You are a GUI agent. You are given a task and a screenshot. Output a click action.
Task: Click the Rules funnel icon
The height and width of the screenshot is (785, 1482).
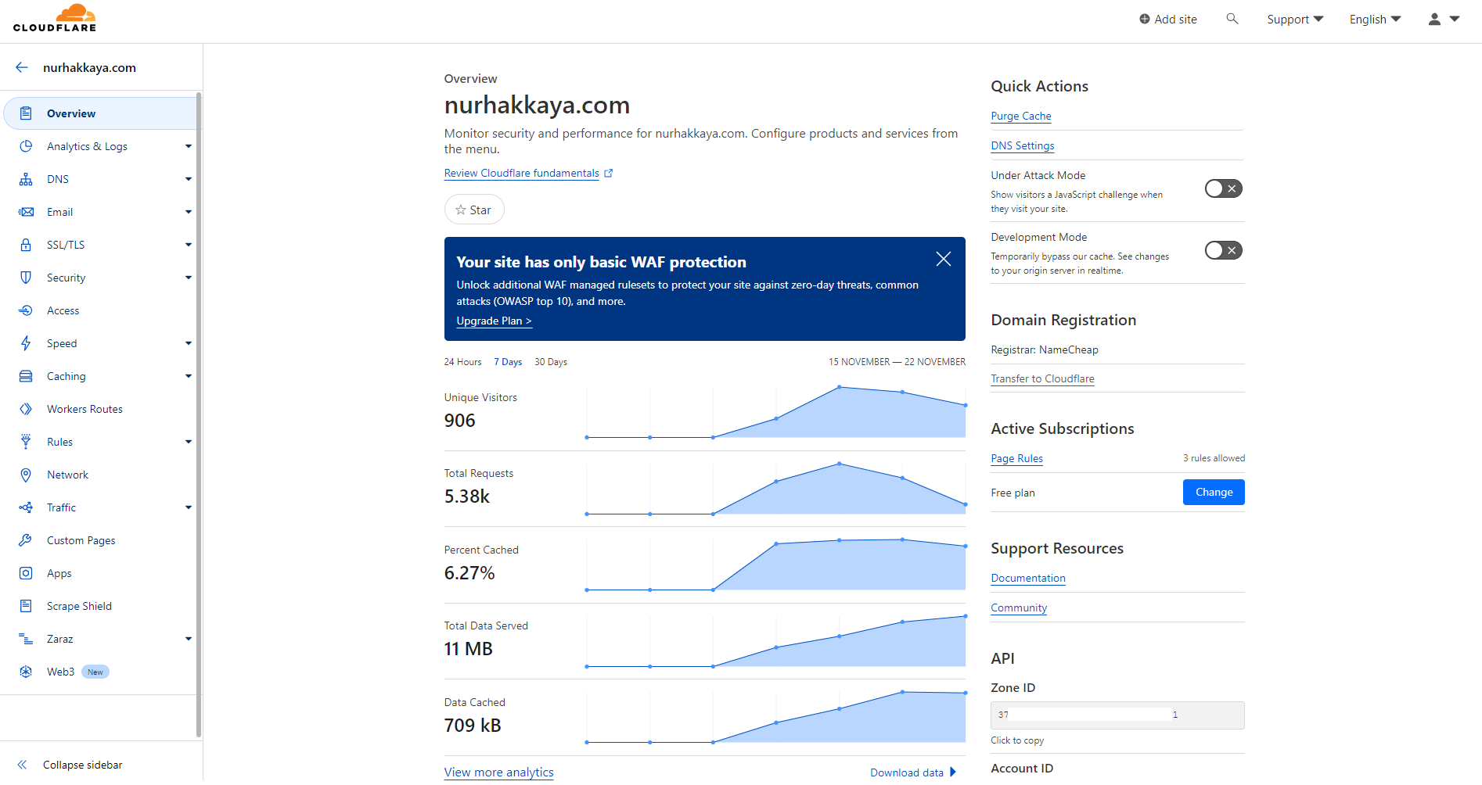click(x=26, y=442)
